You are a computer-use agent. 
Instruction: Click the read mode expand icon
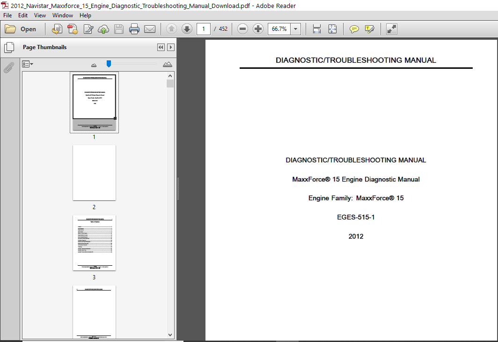[x=392, y=29]
